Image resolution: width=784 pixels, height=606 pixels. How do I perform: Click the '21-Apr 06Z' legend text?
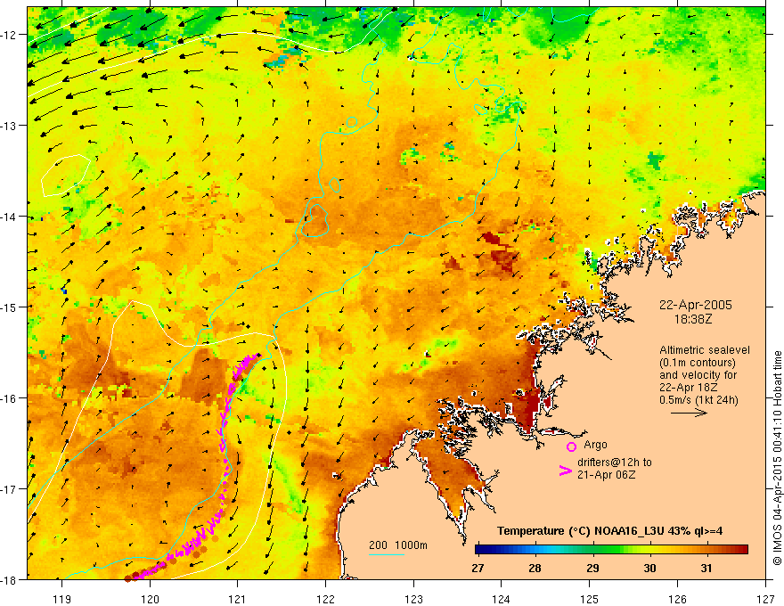pos(607,474)
